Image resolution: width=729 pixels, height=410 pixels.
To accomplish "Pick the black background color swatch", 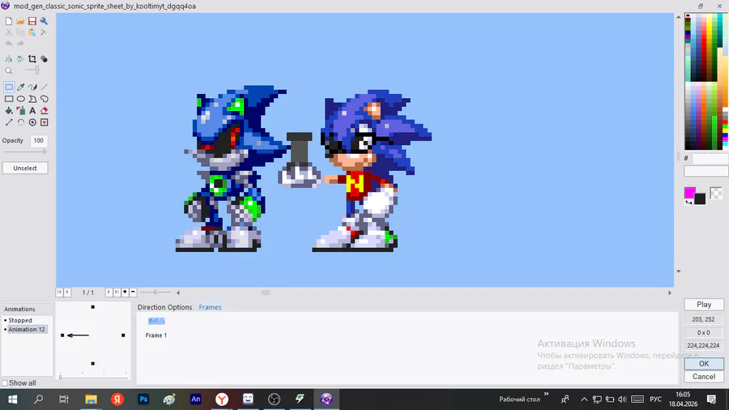I will (700, 199).
